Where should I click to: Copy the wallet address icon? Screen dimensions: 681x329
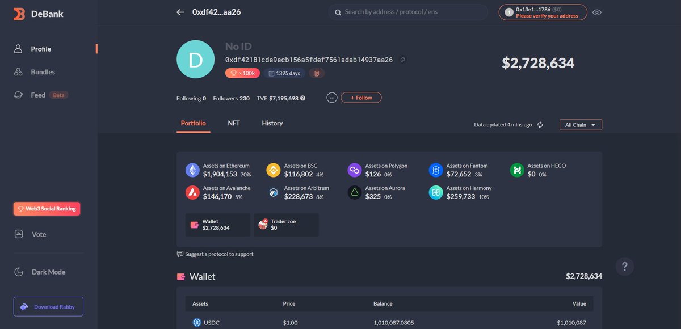pos(402,60)
